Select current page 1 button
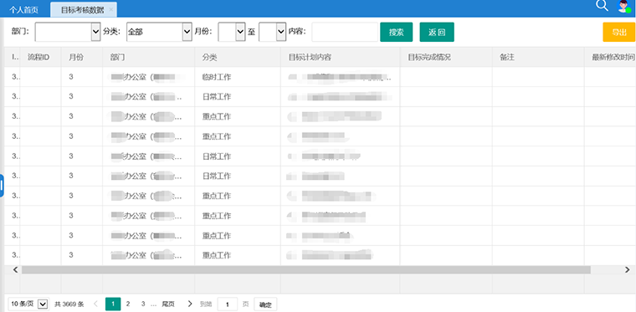This screenshot has height=312, width=636. (113, 304)
